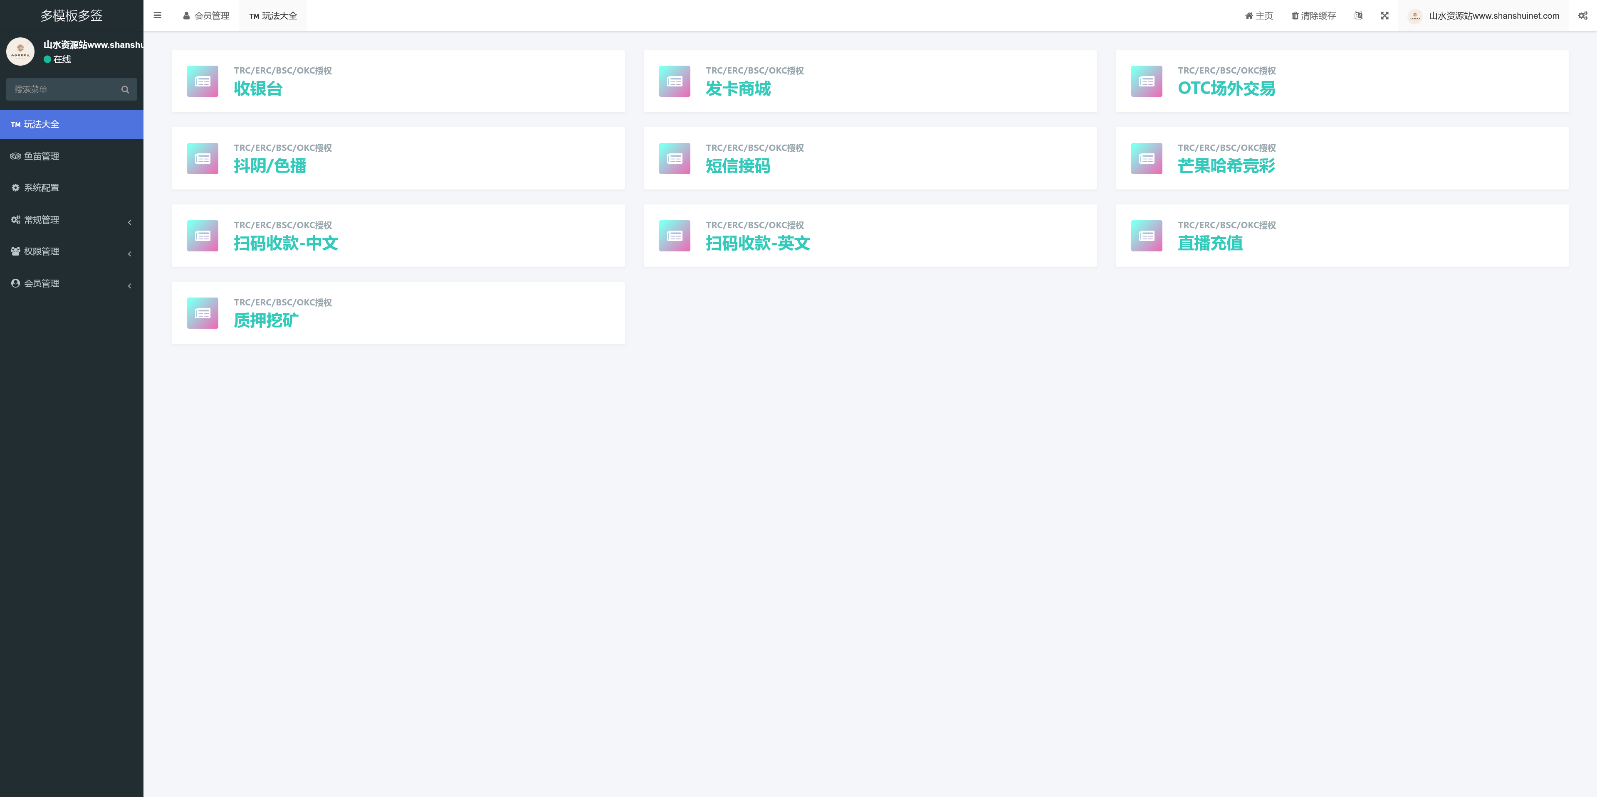Open the settings gears icon at top right
This screenshot has width=1597, height=797.
tap(1583, 15)
